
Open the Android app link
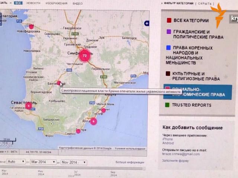(x=168, y=143)
